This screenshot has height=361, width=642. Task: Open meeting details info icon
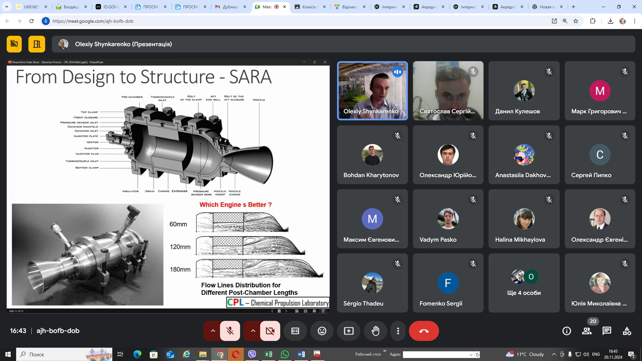click(x=566, y=331)
